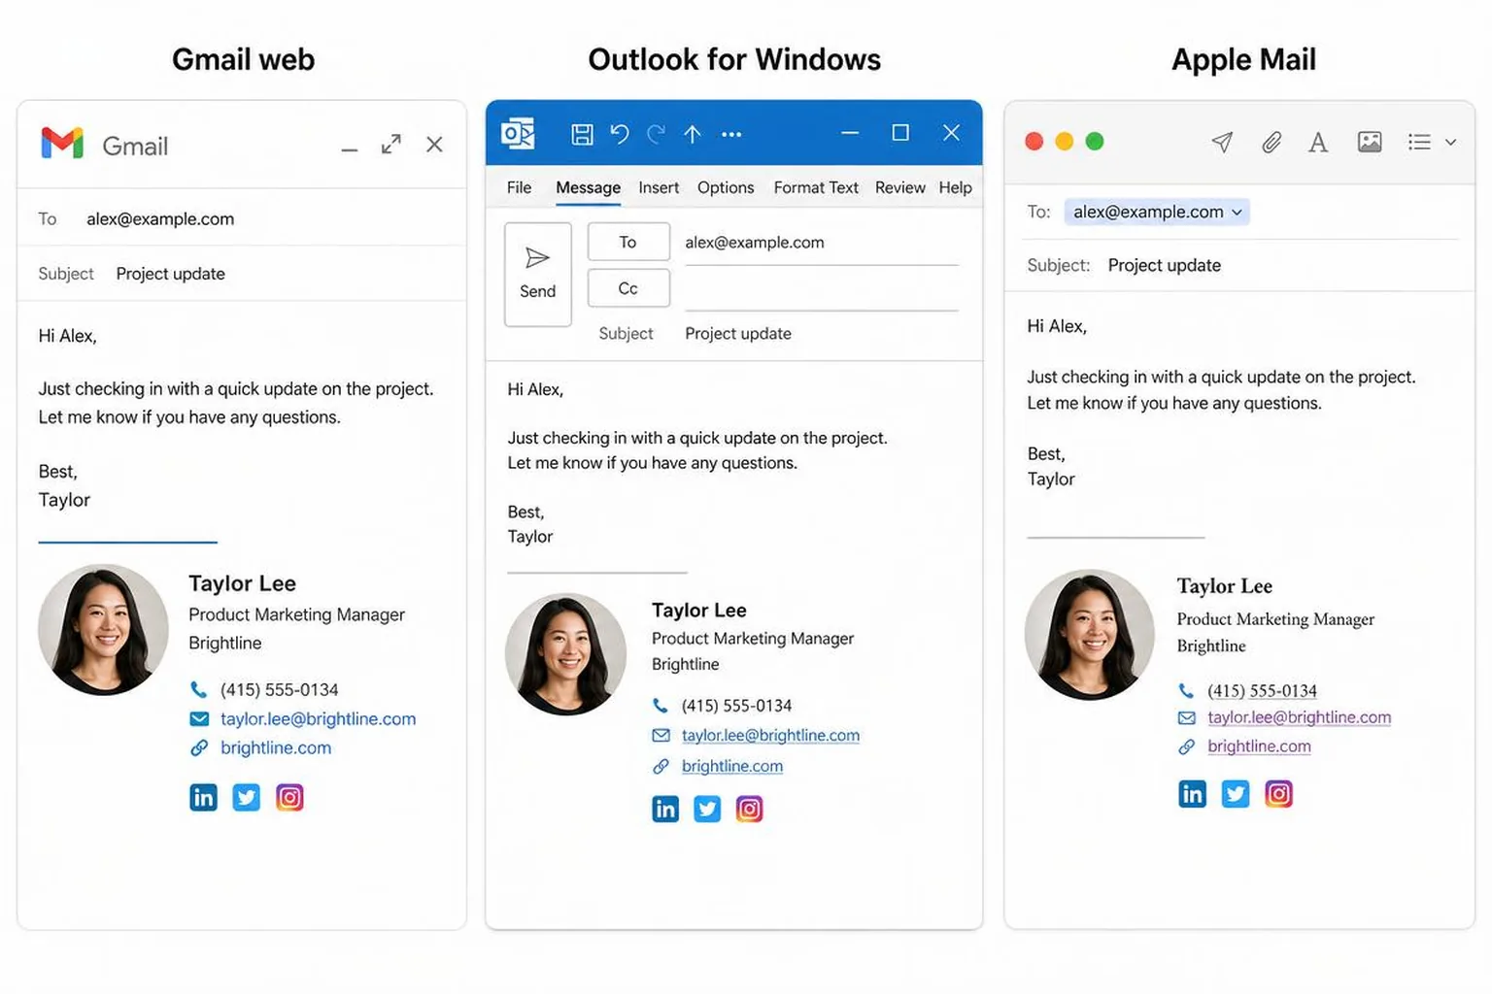This screenshot has height=994, width=1492.
Task: Redo the action in Outlook's title bar
Action: (657, 134)
